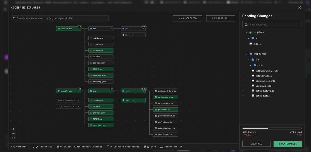
Task: Click git icon on top green shopify-mcp node
Action: (x=59, y=29)
